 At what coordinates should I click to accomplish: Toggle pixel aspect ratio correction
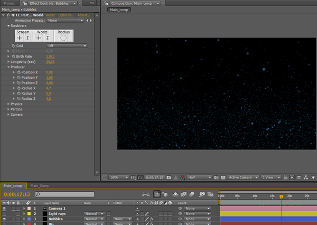click(x=285, y=177)
